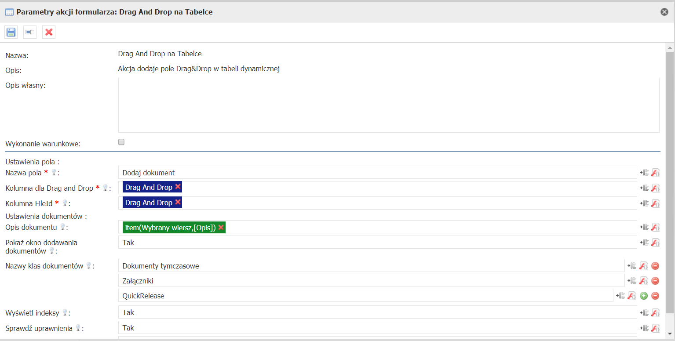
Task: Remove the Załączniki document class row
Action: [x=655, y=281]
